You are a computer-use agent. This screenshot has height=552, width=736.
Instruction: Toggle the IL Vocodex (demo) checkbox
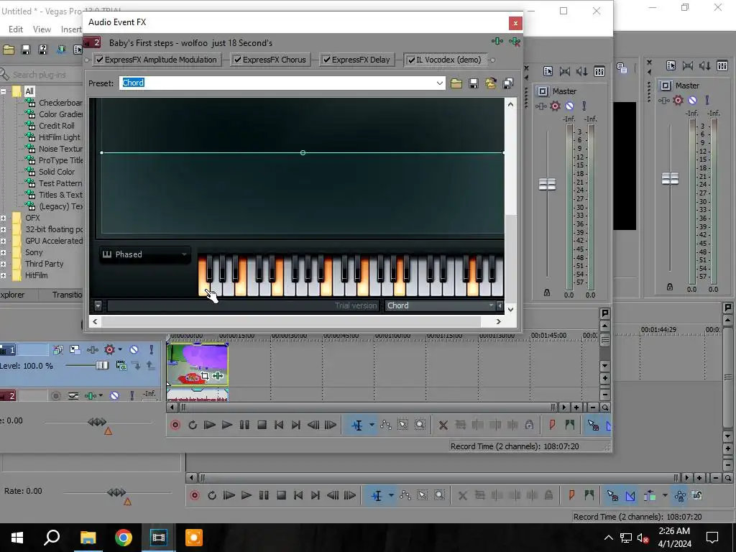(x=411, y=60)
